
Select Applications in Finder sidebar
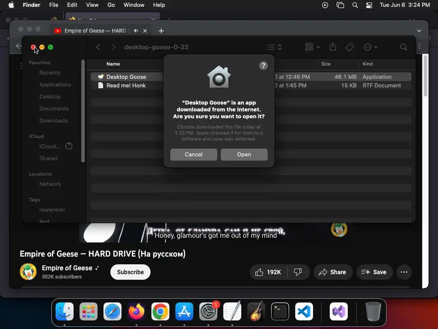(55, 85)
